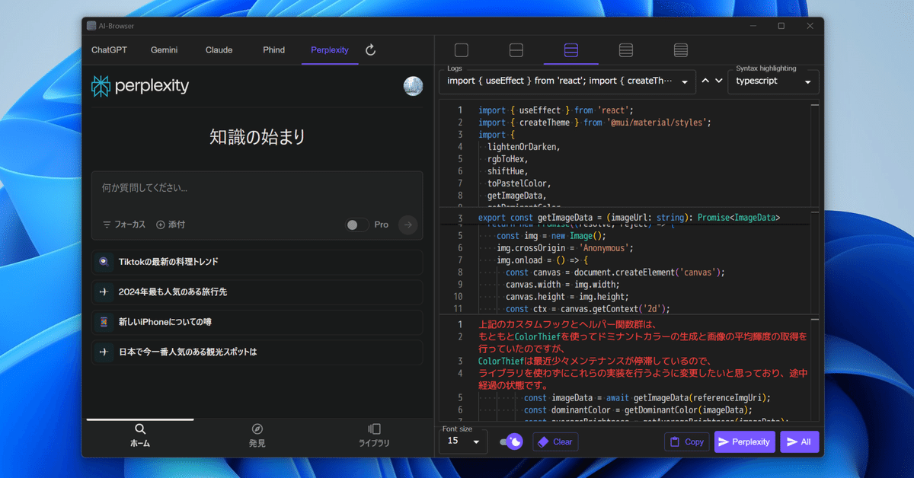Click text line ColorThiefは最近少々メンテナンスが停滞
The width and height of the screenshot is (914, 478).
point(594,361)
